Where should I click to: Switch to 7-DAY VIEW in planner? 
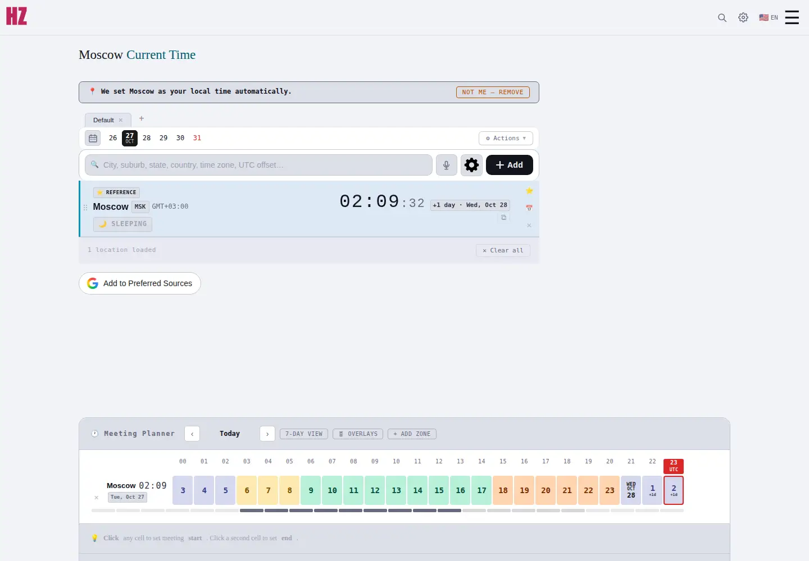point(304,434)
